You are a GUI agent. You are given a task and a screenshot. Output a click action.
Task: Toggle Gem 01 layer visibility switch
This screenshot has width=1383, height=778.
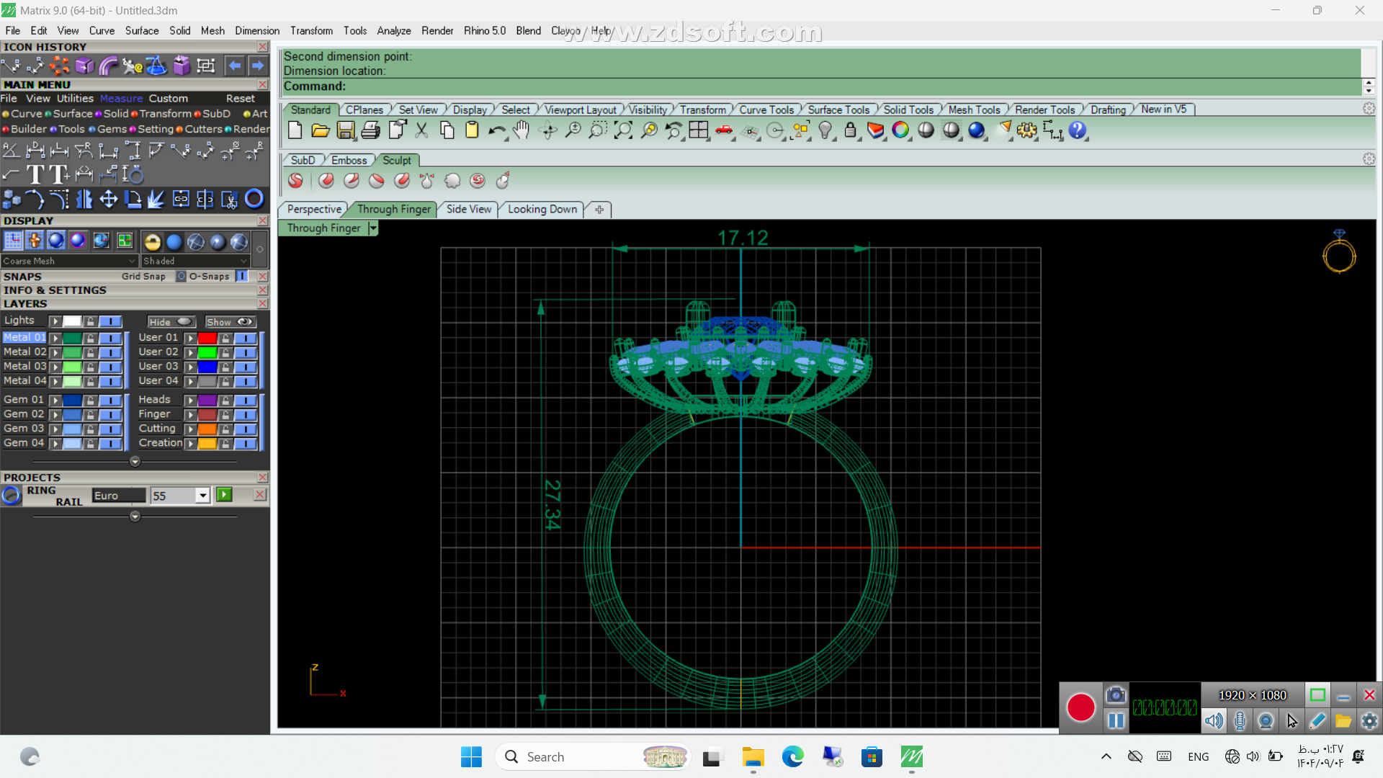(110, 400)
